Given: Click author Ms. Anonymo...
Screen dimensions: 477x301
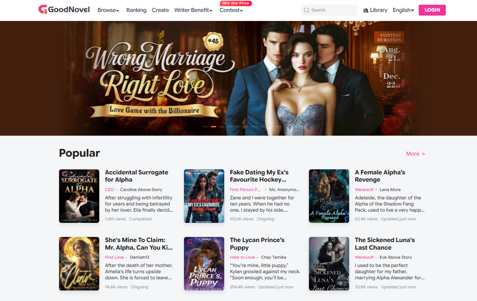Looking at the screenshot, I should point(285,189).
